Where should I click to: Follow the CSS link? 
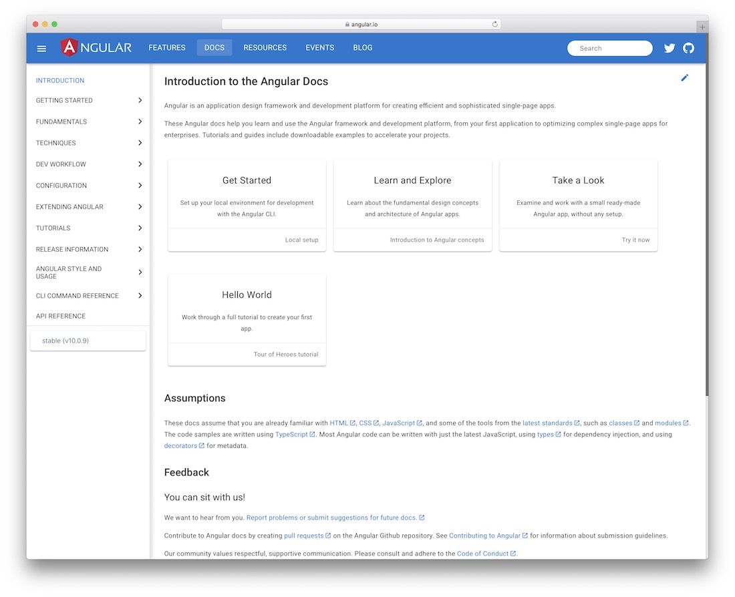coord(365,423)
